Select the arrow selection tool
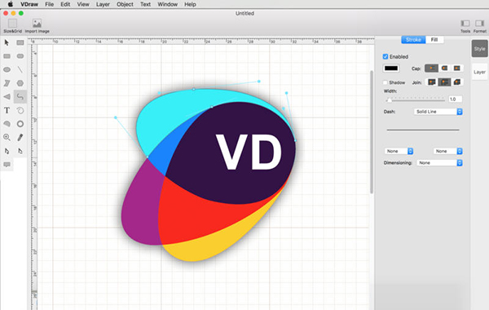The image size is (489, 310). [7, 42]
